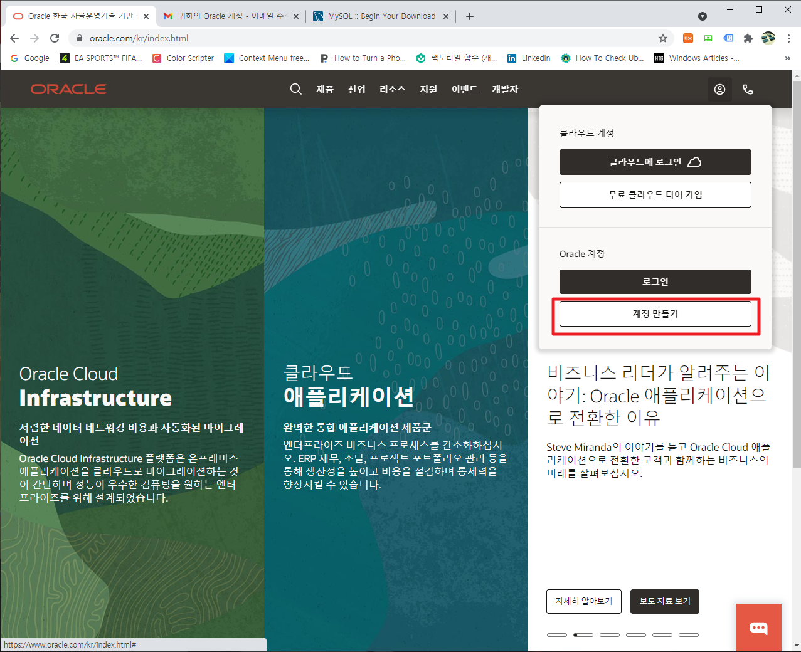Close the MySQL Begin Your Download tab
Viewport: 801px width, 652px height.
tap(446, 16)
